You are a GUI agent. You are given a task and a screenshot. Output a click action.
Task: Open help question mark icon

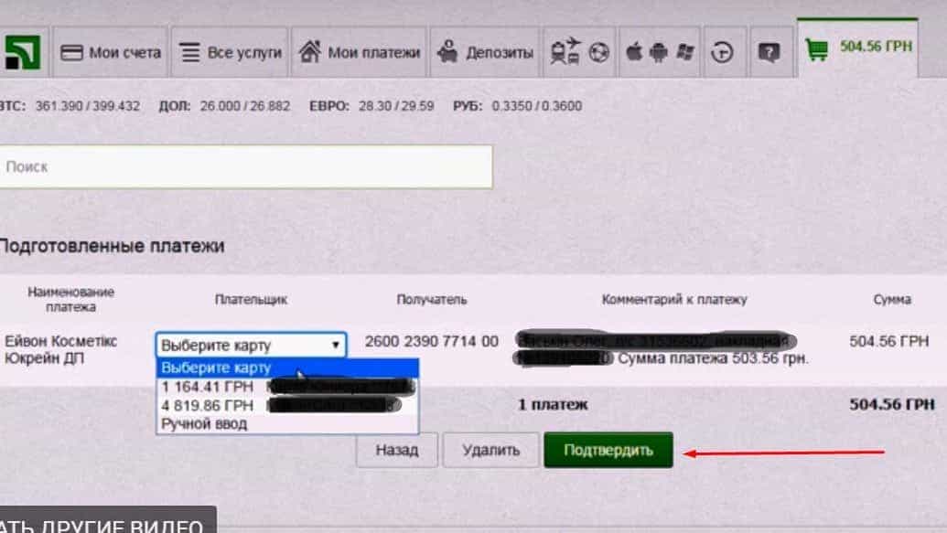769,52
